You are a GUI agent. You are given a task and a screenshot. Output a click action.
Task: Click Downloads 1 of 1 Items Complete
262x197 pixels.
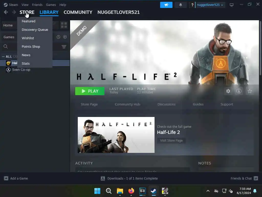point(132,179)
